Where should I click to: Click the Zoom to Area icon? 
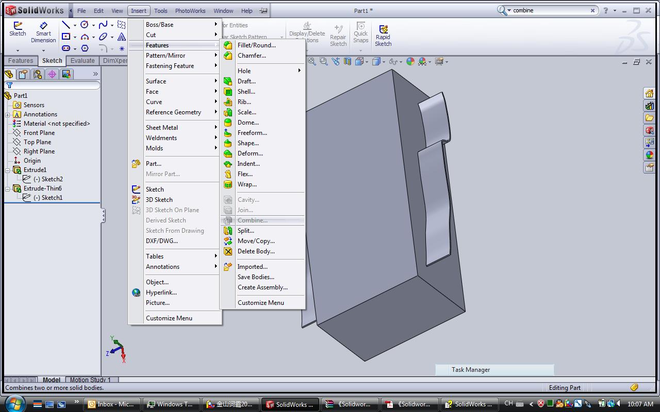[x=324, y=61]
